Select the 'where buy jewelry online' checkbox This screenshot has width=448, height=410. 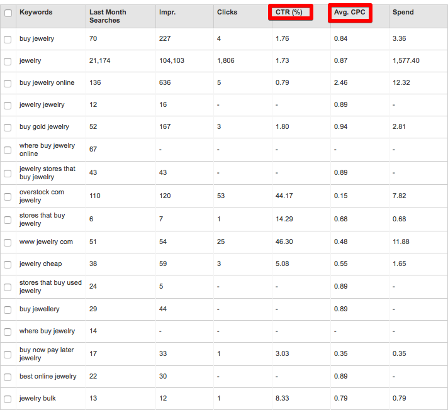pyautogui.click(x=8, y=150)
